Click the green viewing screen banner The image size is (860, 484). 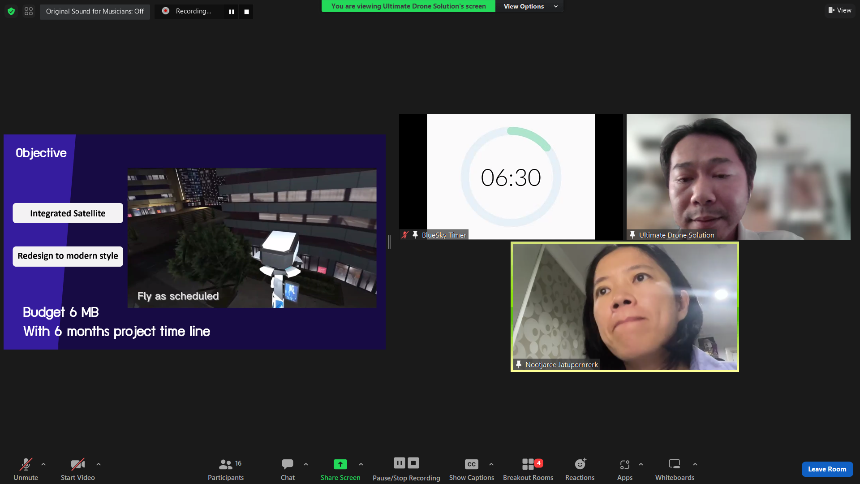click(x=408, y=6)
